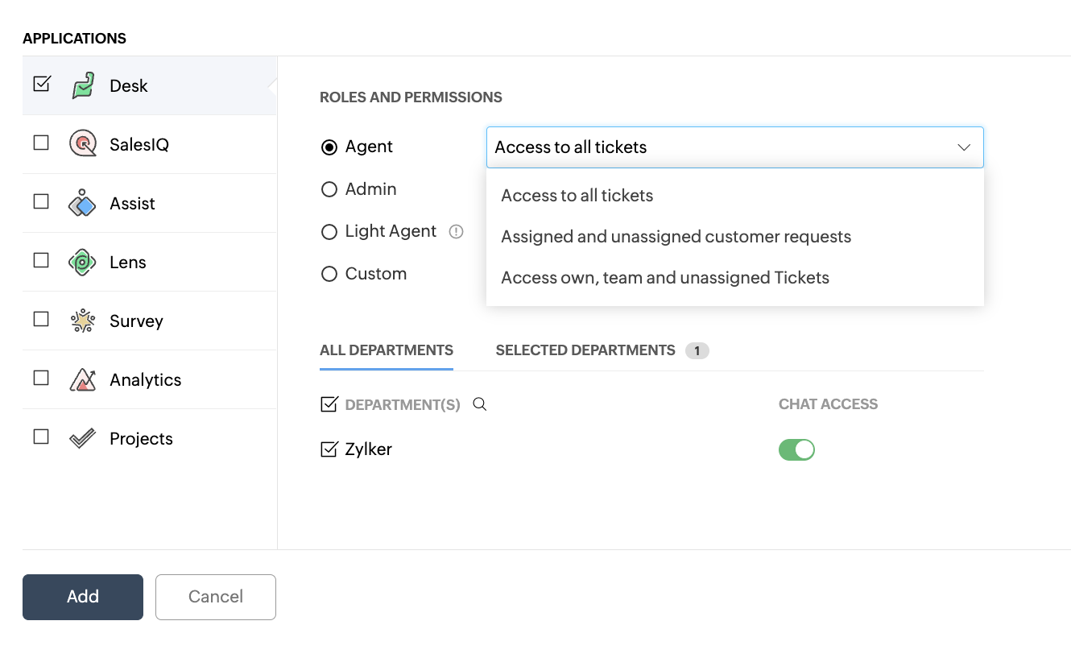Choose Access own, team and unassigned Tickets

pos(664,278)
